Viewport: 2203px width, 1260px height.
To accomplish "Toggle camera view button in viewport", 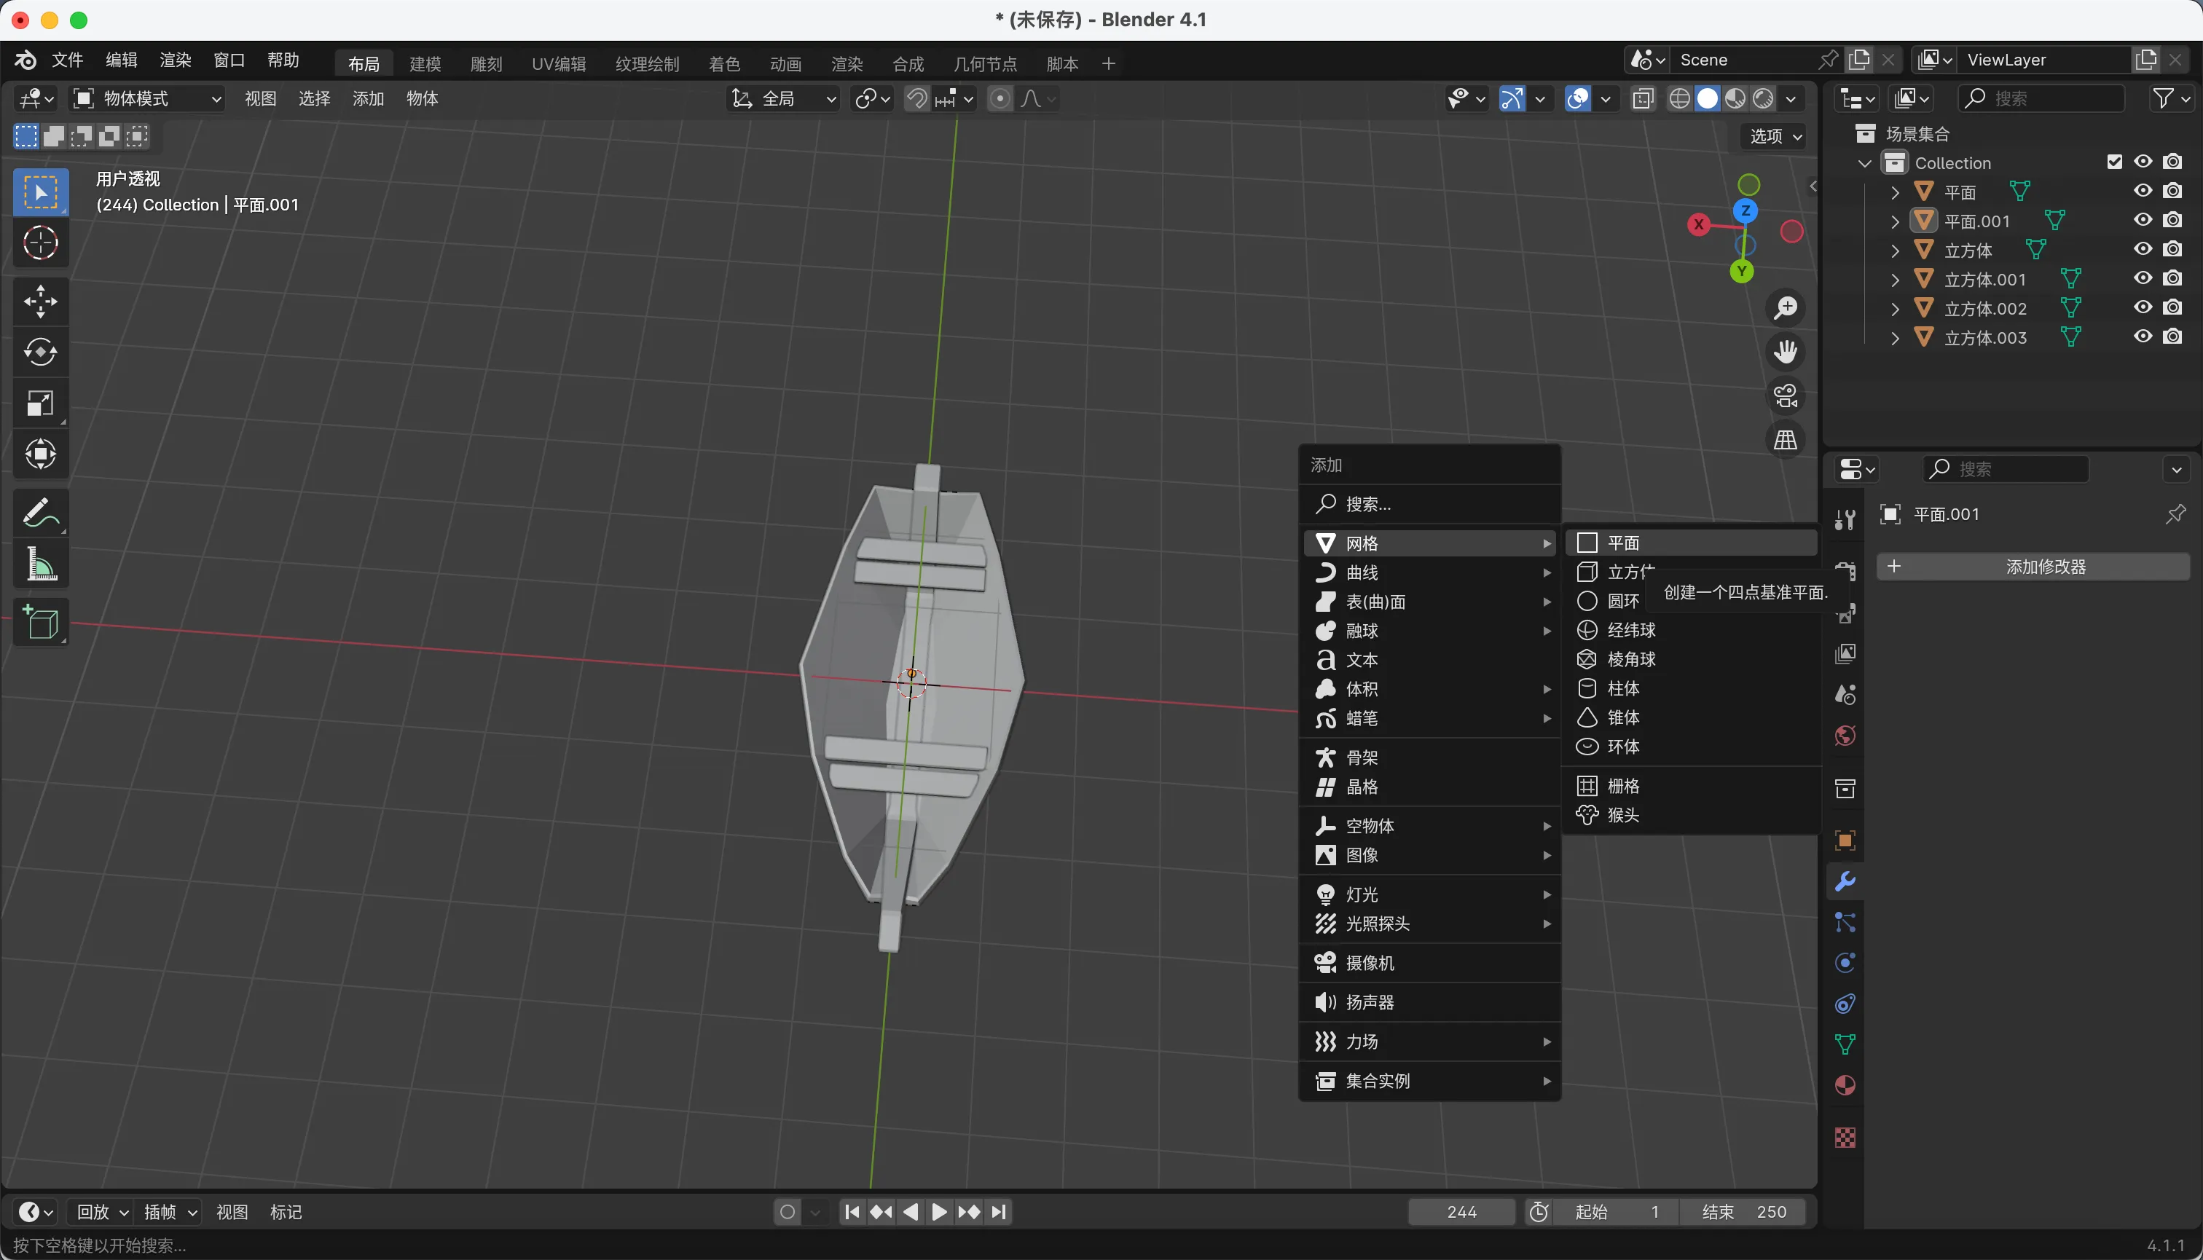I will (1785, 396).
